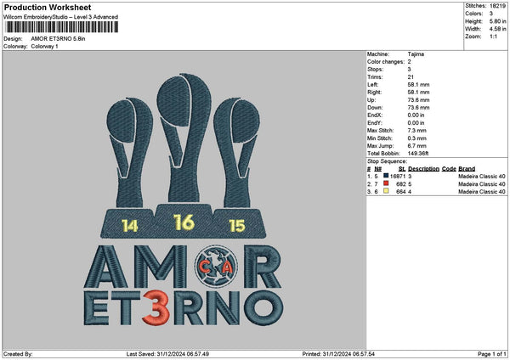510x360 pixels.
Task: Click the 'Created By:' footer label
Action: coord(18,354)
